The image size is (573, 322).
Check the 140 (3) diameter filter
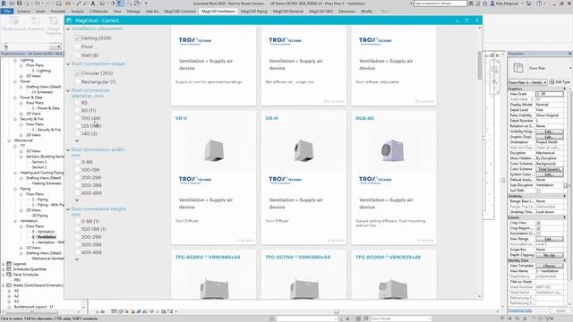[78, 134]
